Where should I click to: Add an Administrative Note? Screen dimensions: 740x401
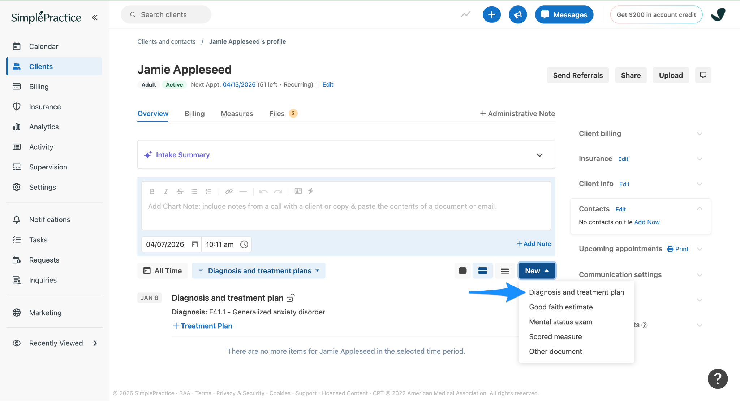point(517,114)
